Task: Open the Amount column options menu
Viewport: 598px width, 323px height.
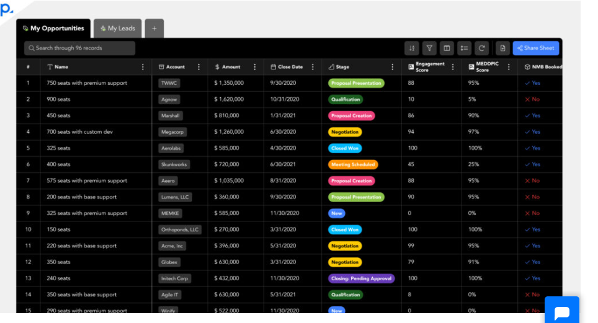Action: [255, 67]
